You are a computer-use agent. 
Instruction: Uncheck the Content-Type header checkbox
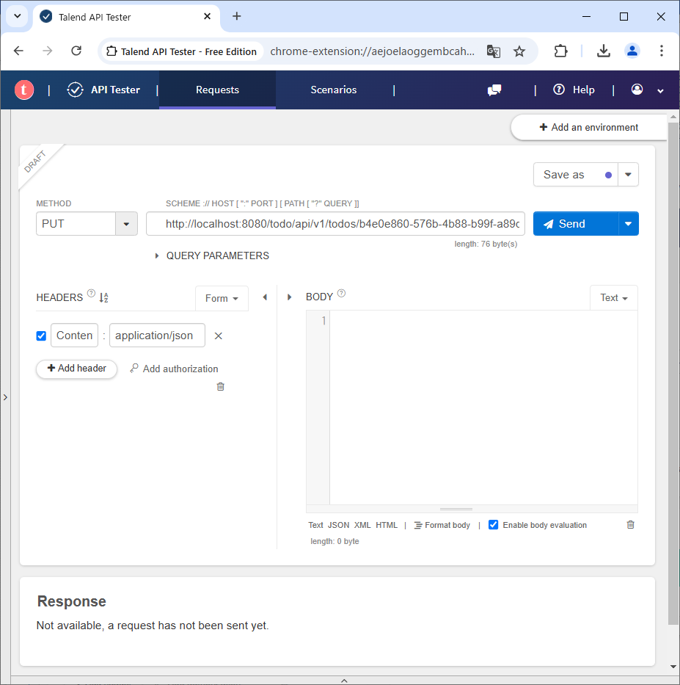pos(41,336)
